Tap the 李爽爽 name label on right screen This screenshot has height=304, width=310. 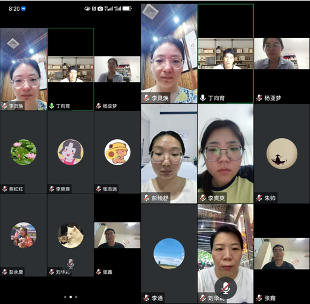click(x=216, y=198)
